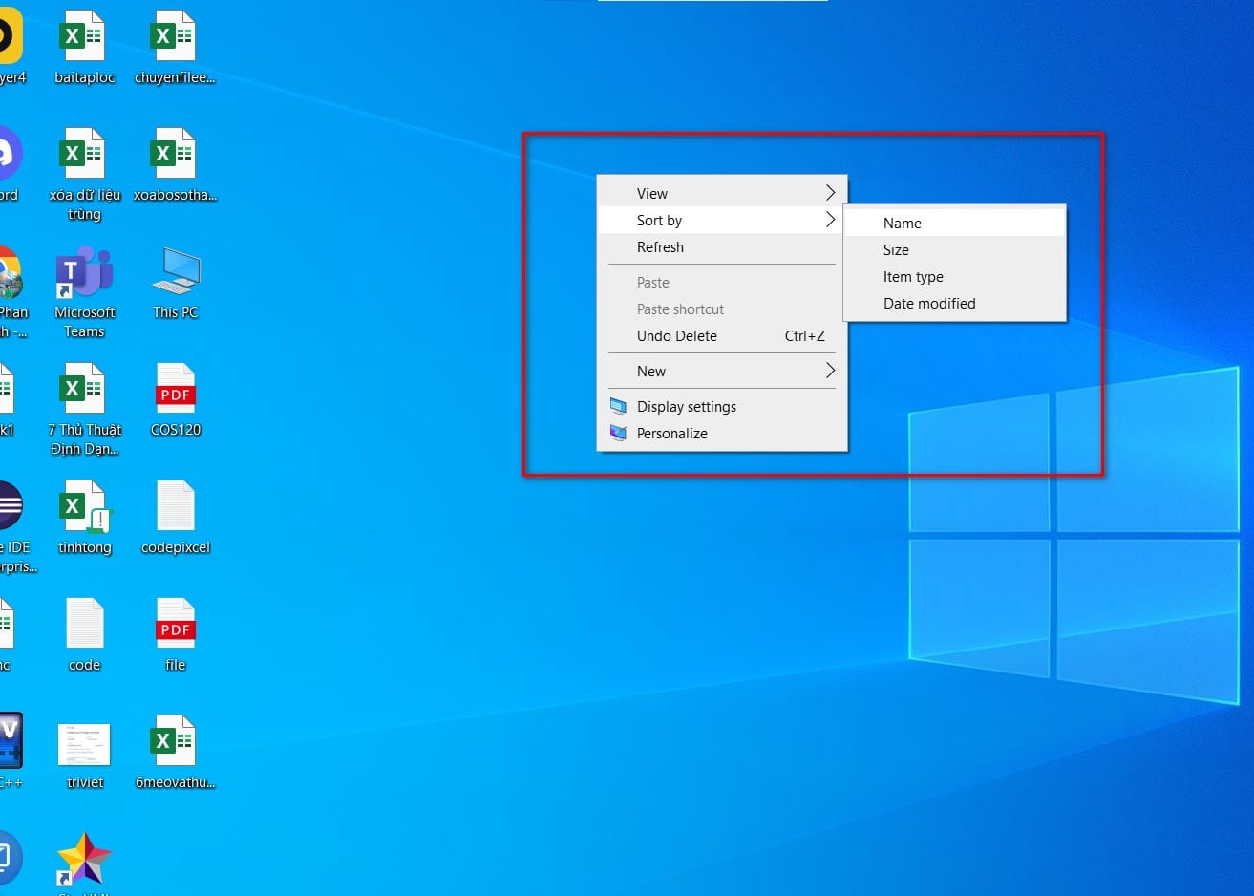Viewport: 1254px width, 896px height.
Task: Select the PDF icon named file
Action: coord(176,624)
